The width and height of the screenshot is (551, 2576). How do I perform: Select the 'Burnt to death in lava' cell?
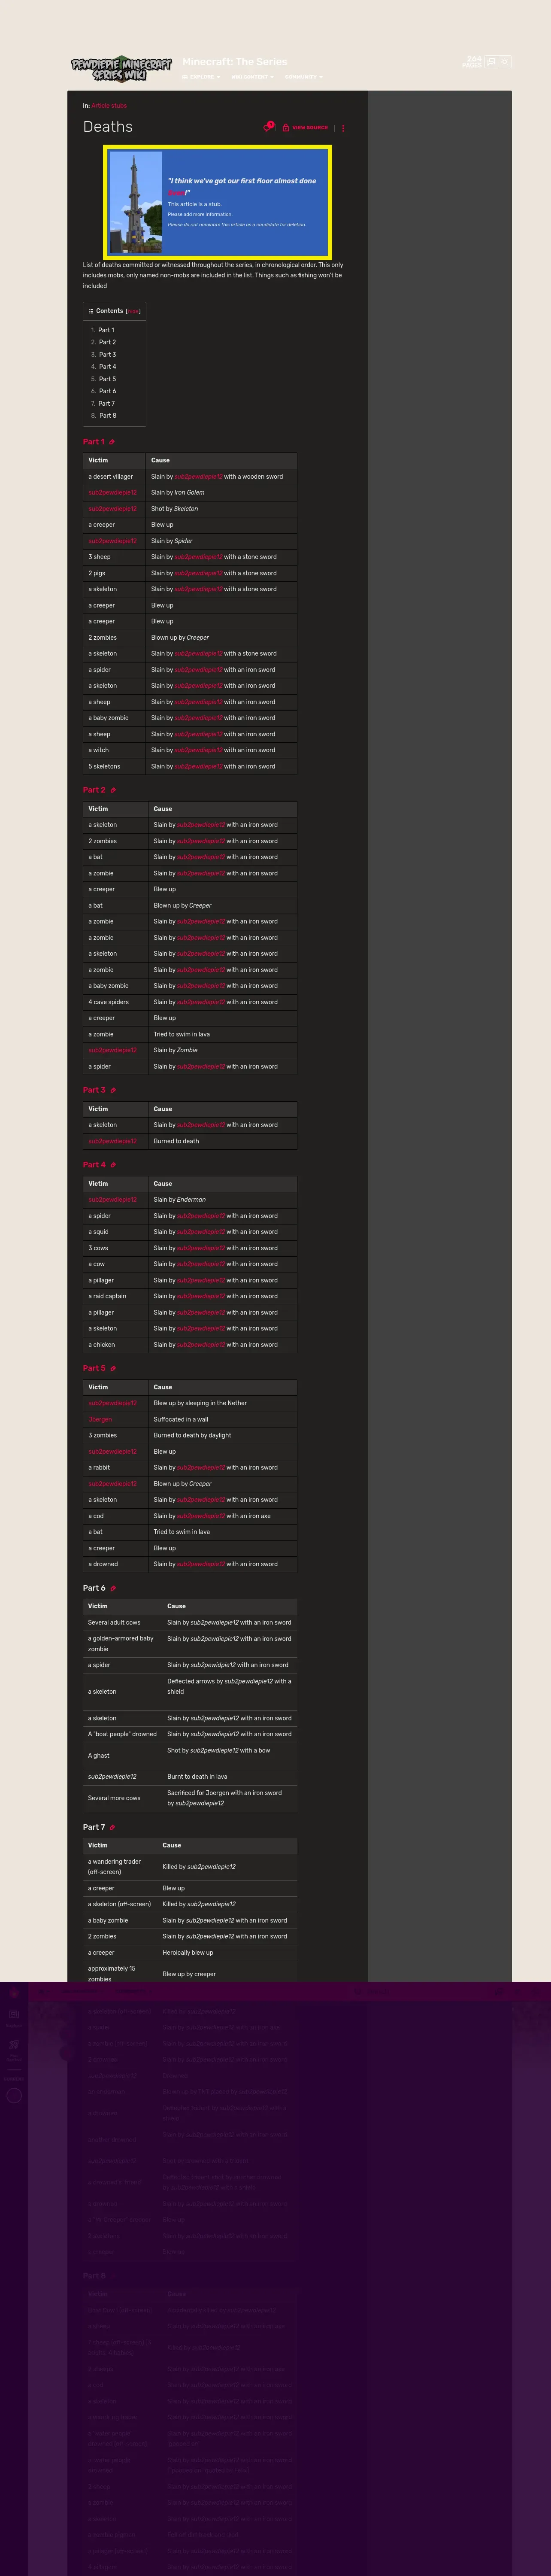[229, 1776]
